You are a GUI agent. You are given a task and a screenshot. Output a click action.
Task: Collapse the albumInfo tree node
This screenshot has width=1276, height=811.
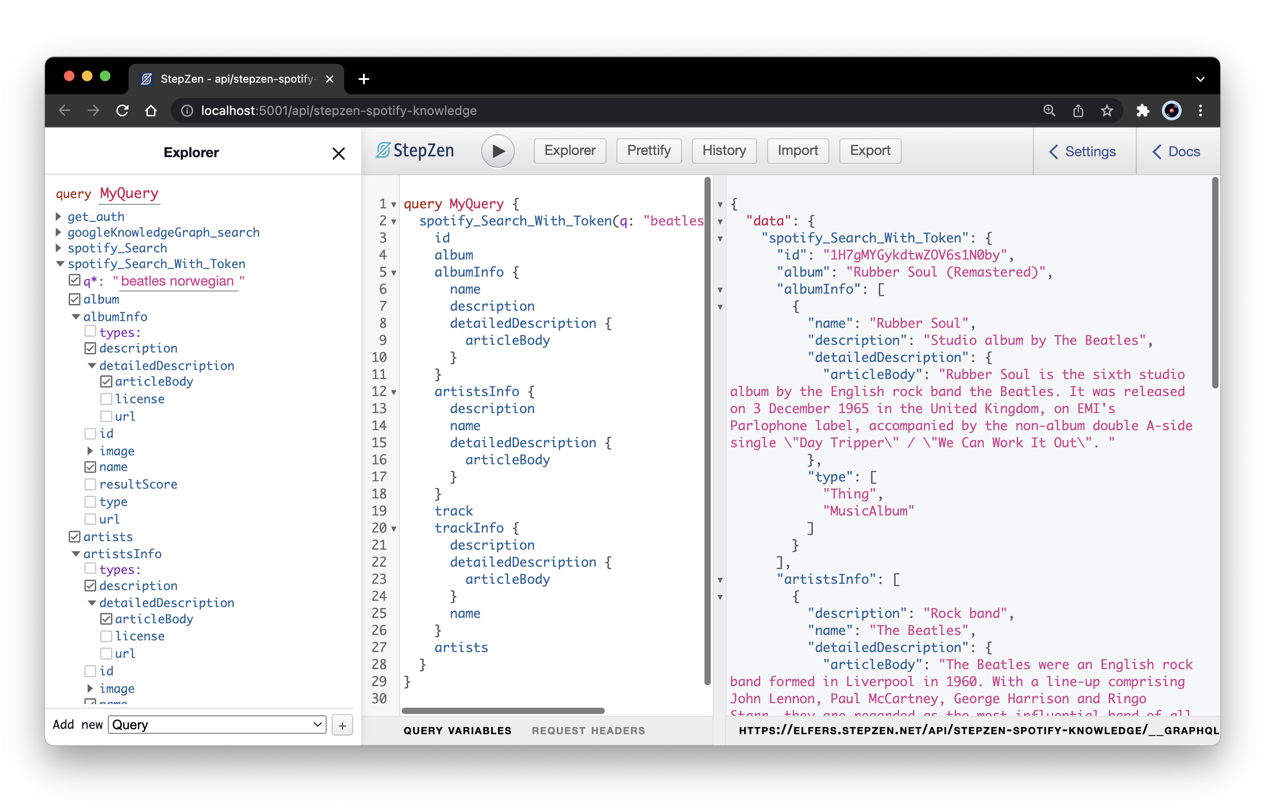[x=76, y=317]
